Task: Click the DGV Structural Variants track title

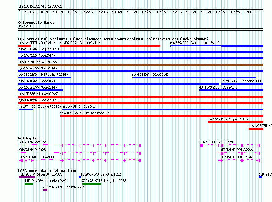Action: [113, 39]
